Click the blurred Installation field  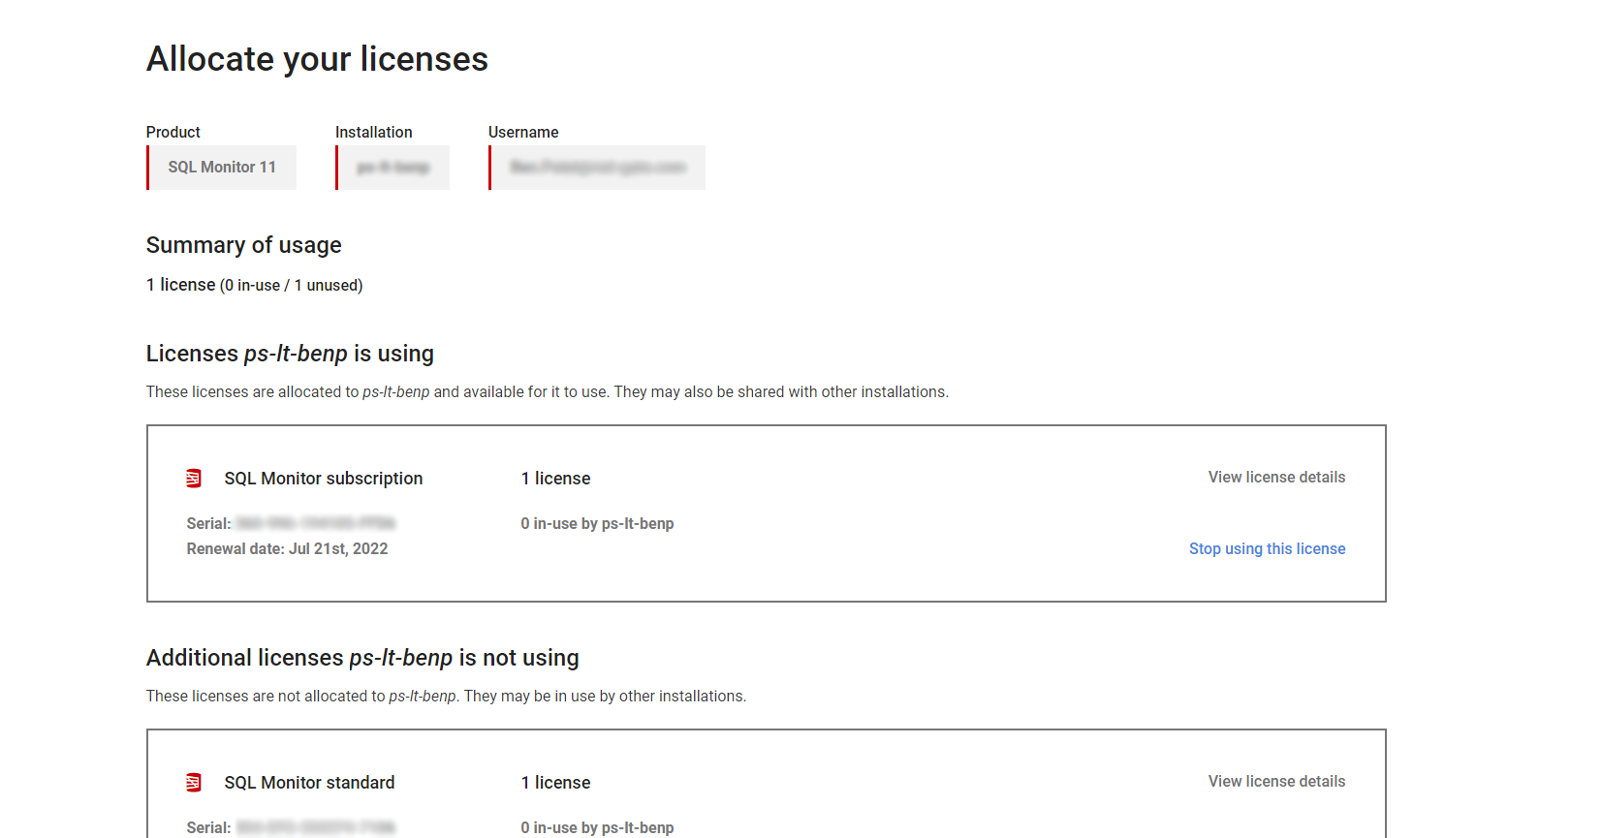(392, 168)
